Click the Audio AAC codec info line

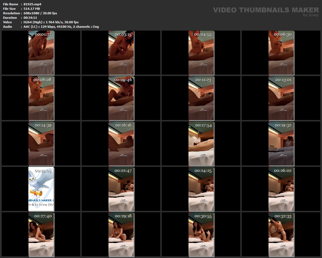[61, 27]
